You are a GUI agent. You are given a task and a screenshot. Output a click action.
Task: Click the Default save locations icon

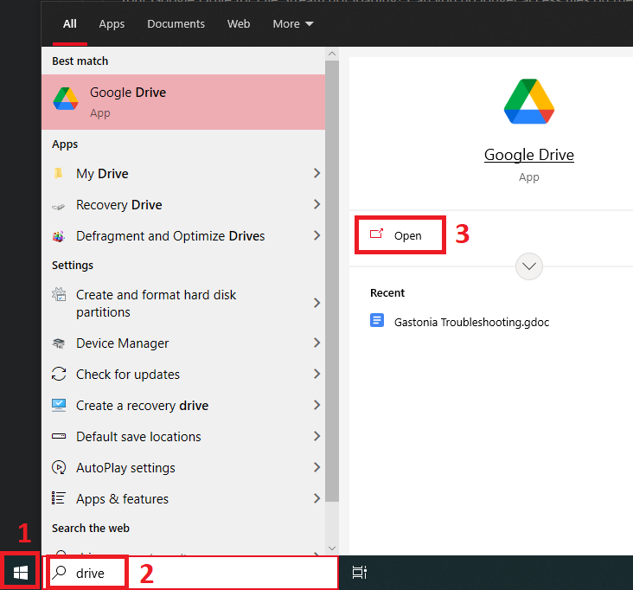coord(59,436)
